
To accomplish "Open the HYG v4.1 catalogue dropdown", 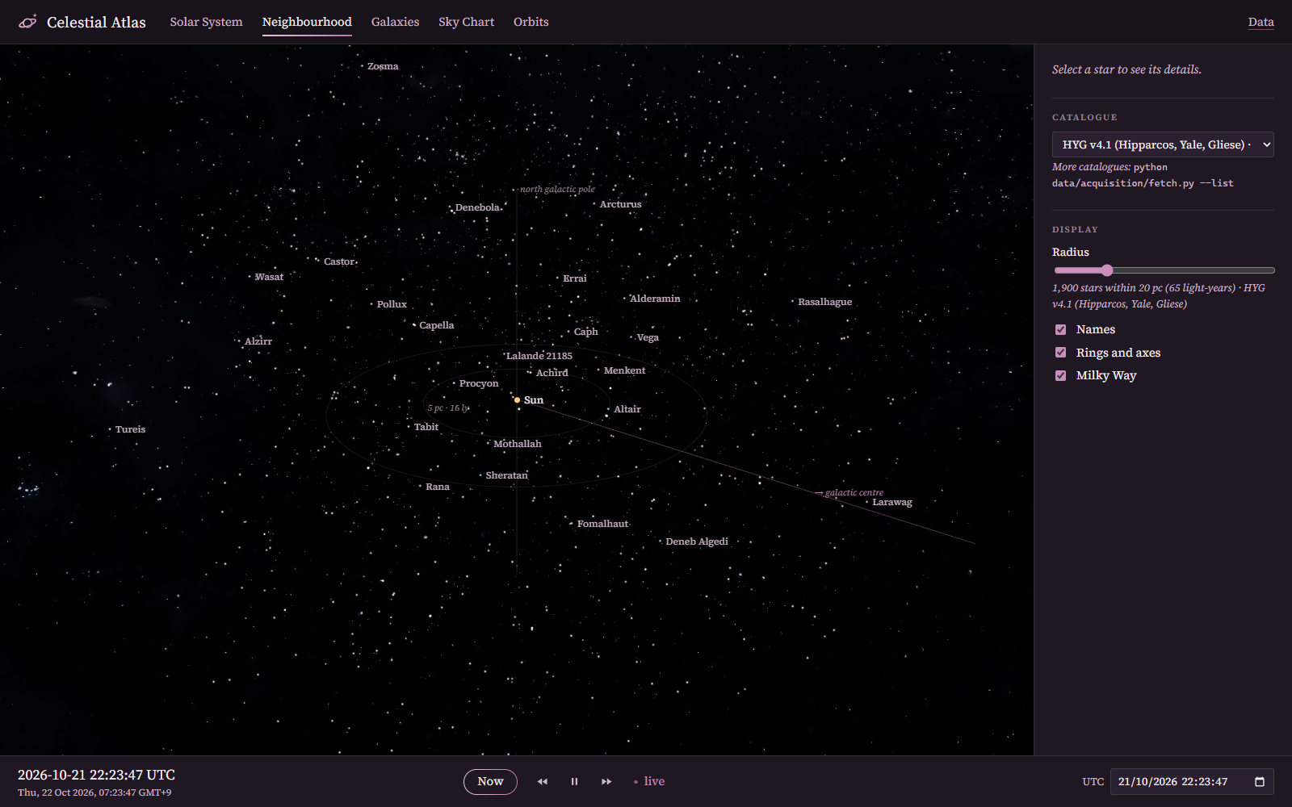I will pyautogui.click(x=1163, y=144).
